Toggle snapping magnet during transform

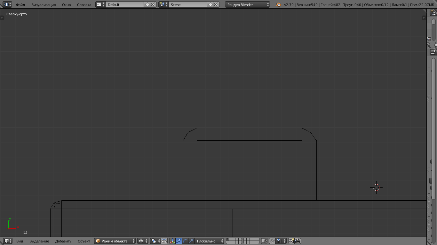tap(272, 241)
